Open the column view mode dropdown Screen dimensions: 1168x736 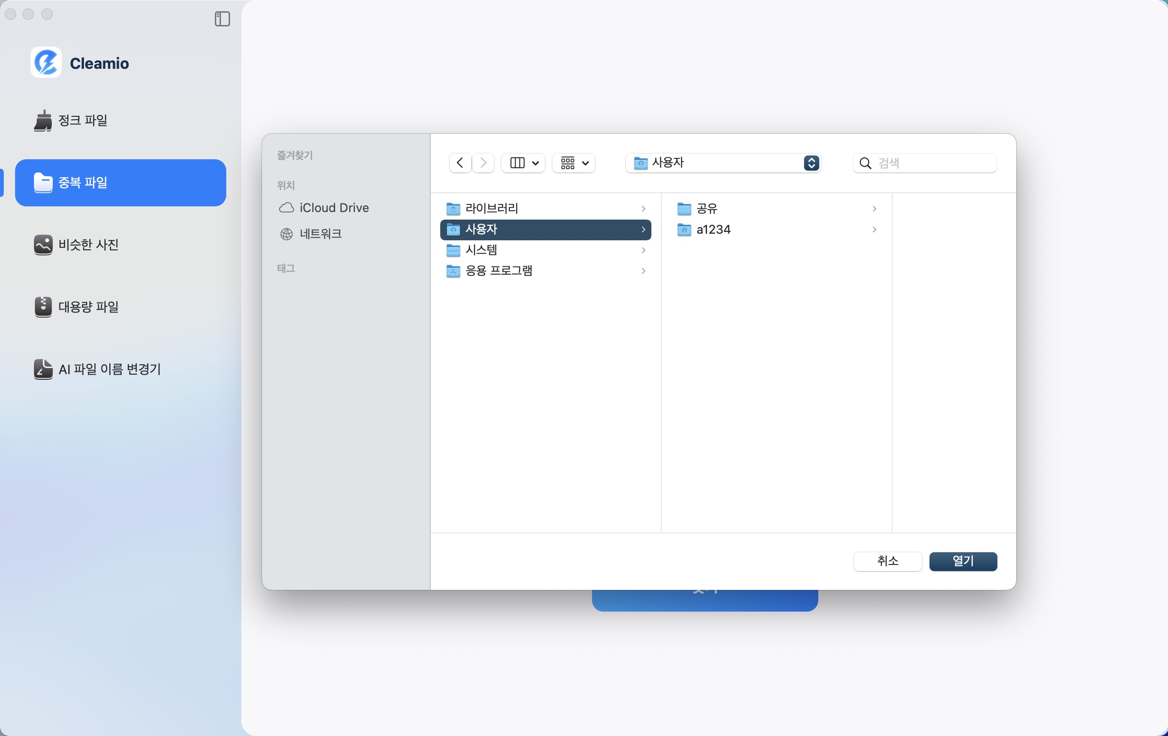pos(524,163)
